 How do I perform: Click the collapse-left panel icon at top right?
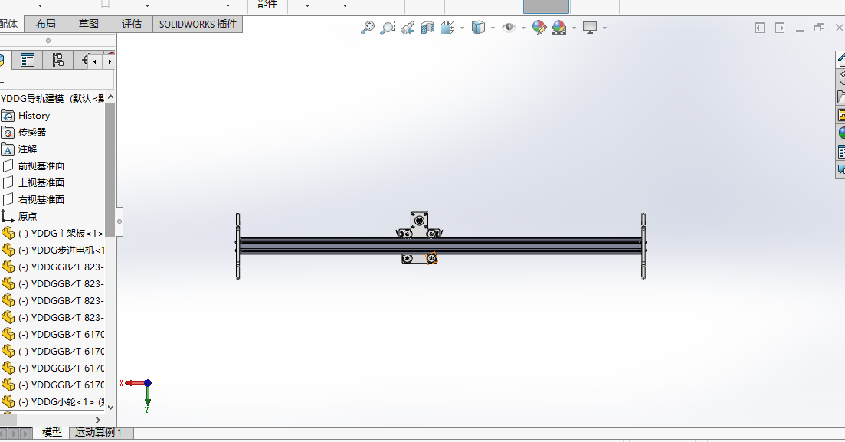click(760, 28)
